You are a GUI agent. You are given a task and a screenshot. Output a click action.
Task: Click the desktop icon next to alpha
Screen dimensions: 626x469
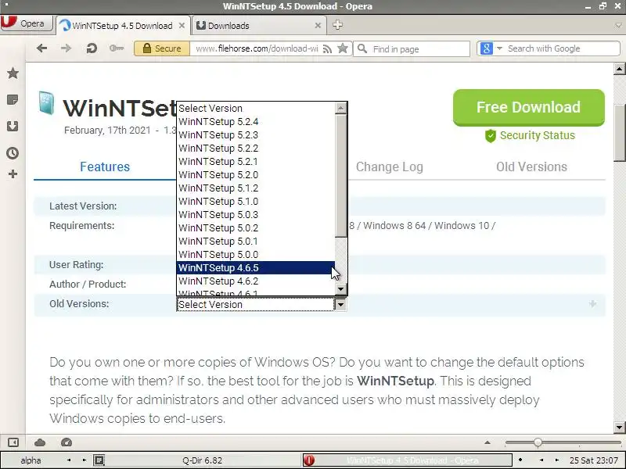[99, 460]
